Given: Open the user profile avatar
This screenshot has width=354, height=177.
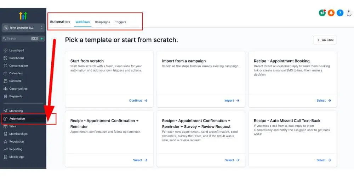Looking at the screenshot, I should click(349, 13).
